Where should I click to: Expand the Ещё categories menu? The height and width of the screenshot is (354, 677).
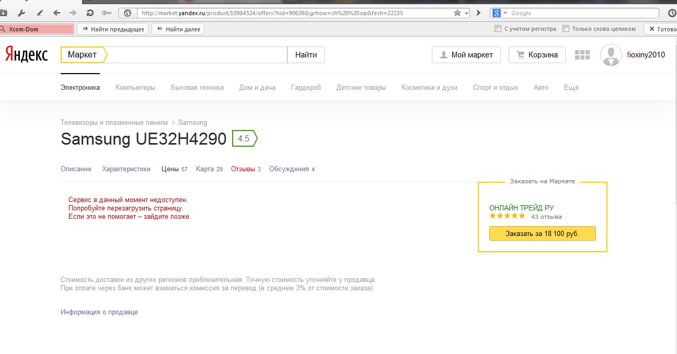point(571,88)
